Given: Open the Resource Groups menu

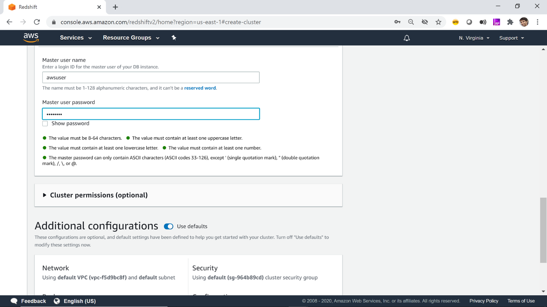Looking at the screenshot, I should click(x=131, y=38).
